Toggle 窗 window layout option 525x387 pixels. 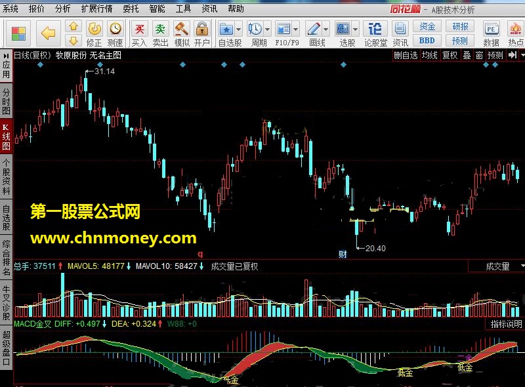point(479,55)
